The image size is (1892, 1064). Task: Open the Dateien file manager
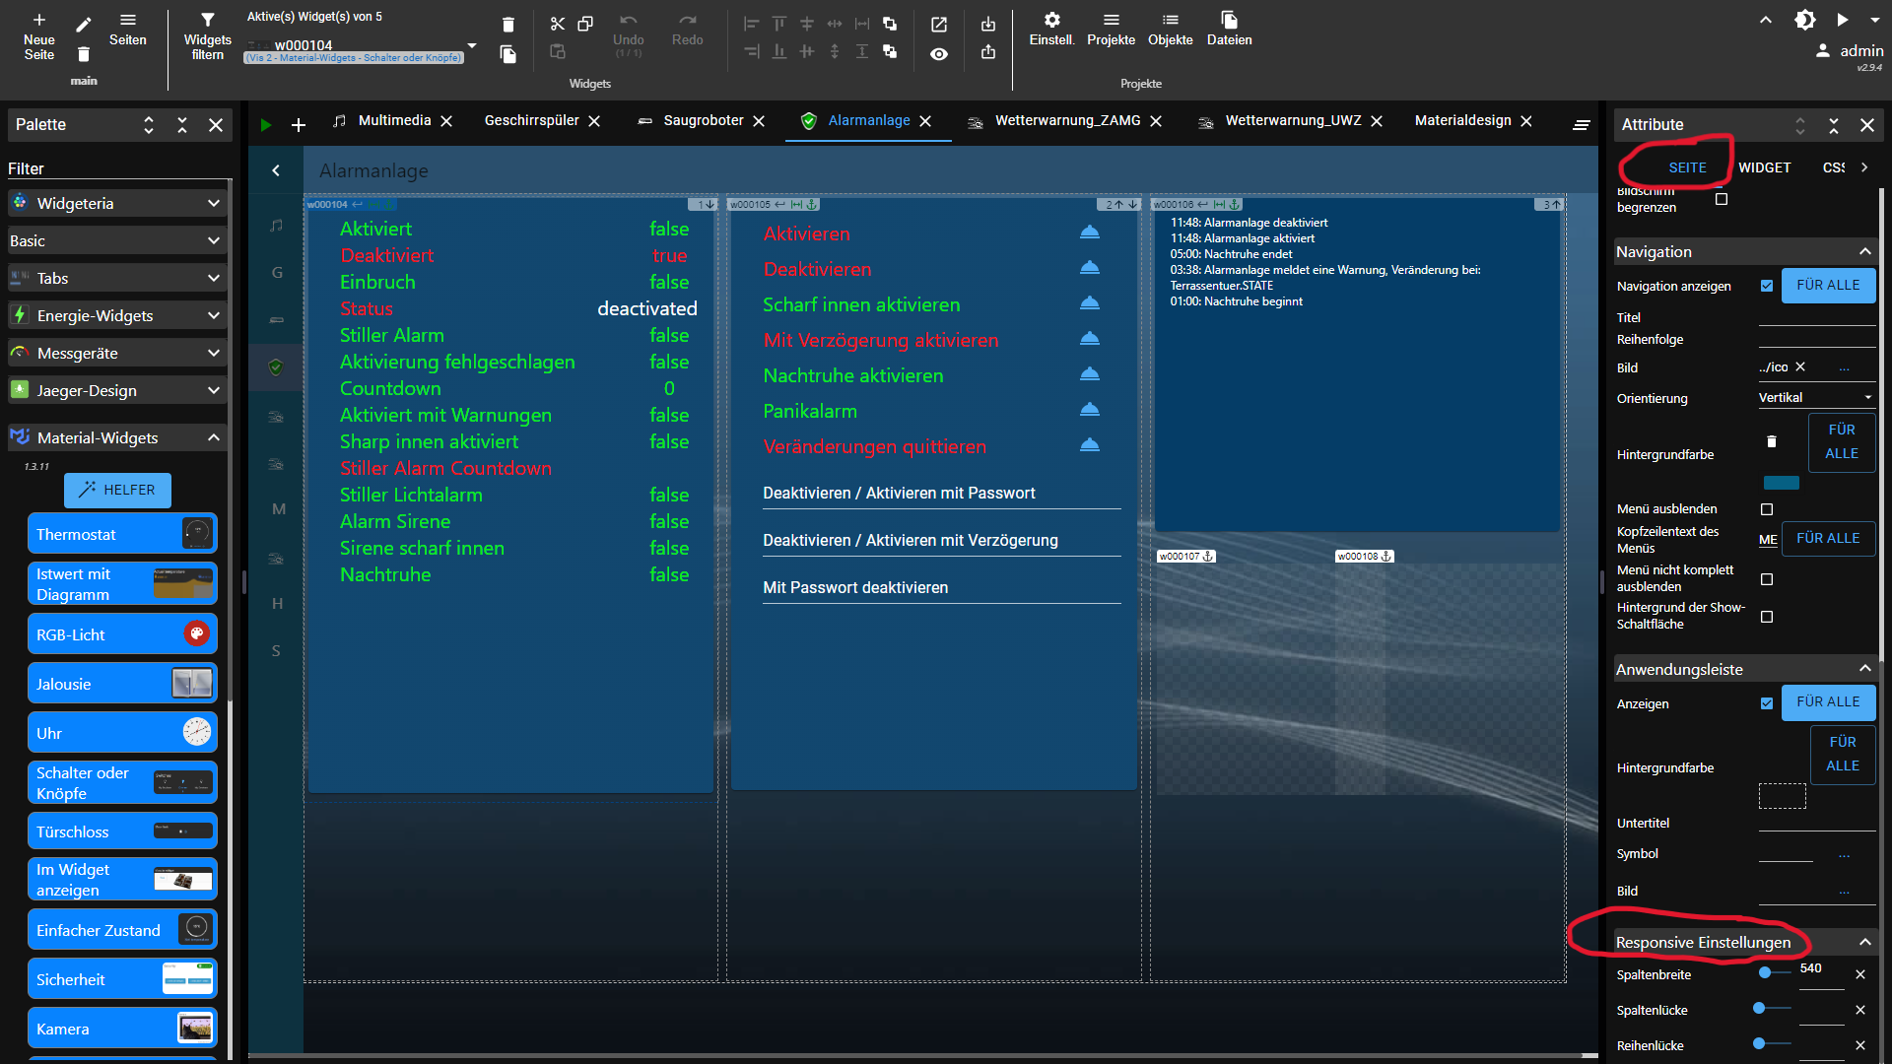pos(1229,21)
